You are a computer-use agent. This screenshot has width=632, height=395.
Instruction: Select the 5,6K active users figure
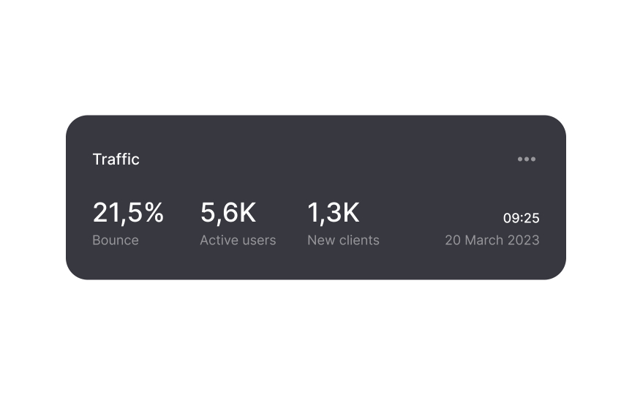228,213
